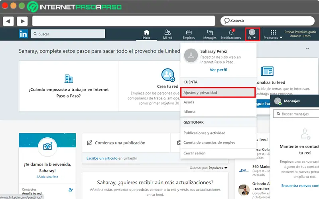This screenshot has width=319, height=199.
Task: Toggle the Yo dropdown arrow
Action: pos(254,37)
